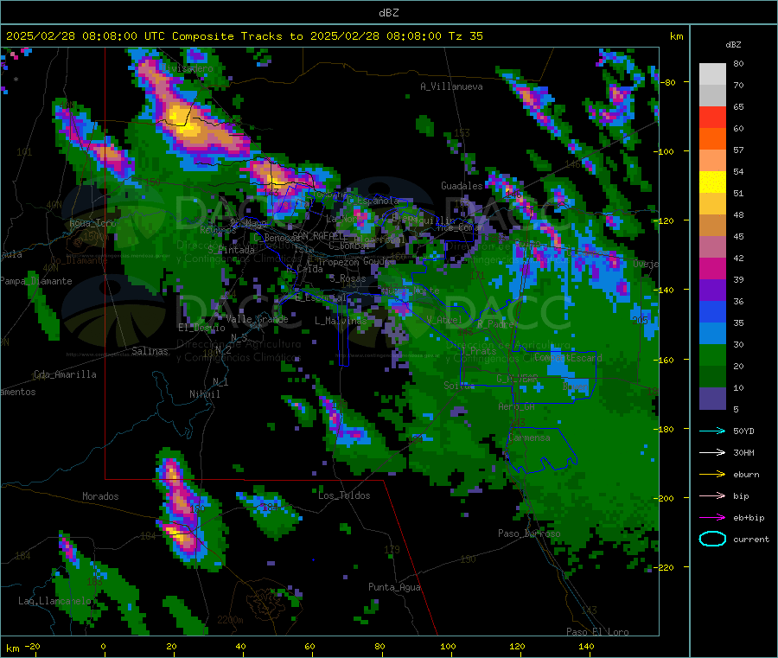The image size is (778, 658).
Task: Click the start timestamp '2025/02/28 08:08:00 UTC'
Action: tap(86, 36)
